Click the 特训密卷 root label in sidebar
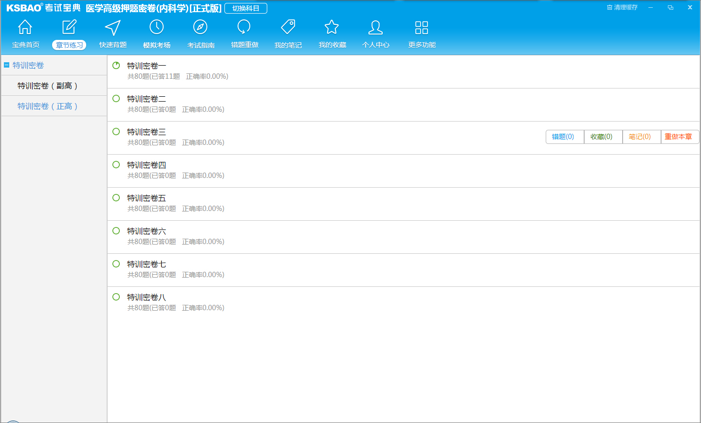 (x=28, y=65)
